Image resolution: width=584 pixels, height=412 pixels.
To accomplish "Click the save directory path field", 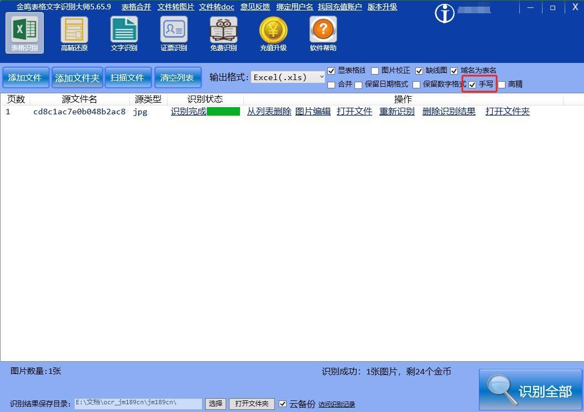I will point(138,404).
